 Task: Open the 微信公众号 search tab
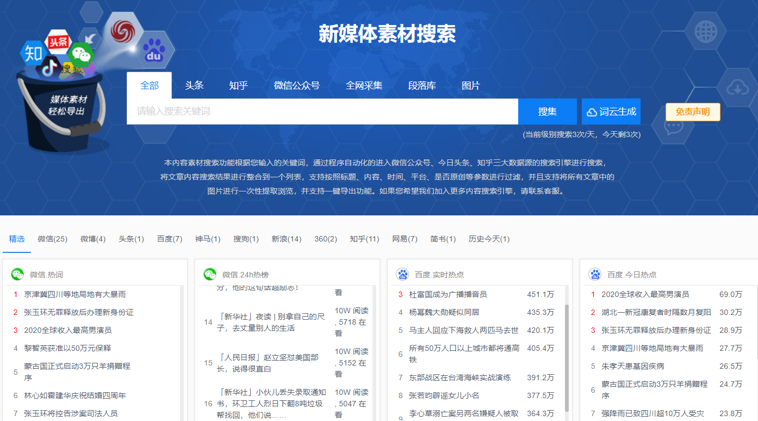tap(297, 85)
